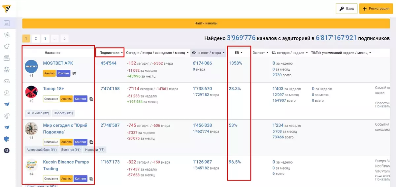396x187 pixels.
Task: Open Сегодня / вчера / за неделю / месяц dropdown
Action: pos(157,53)
